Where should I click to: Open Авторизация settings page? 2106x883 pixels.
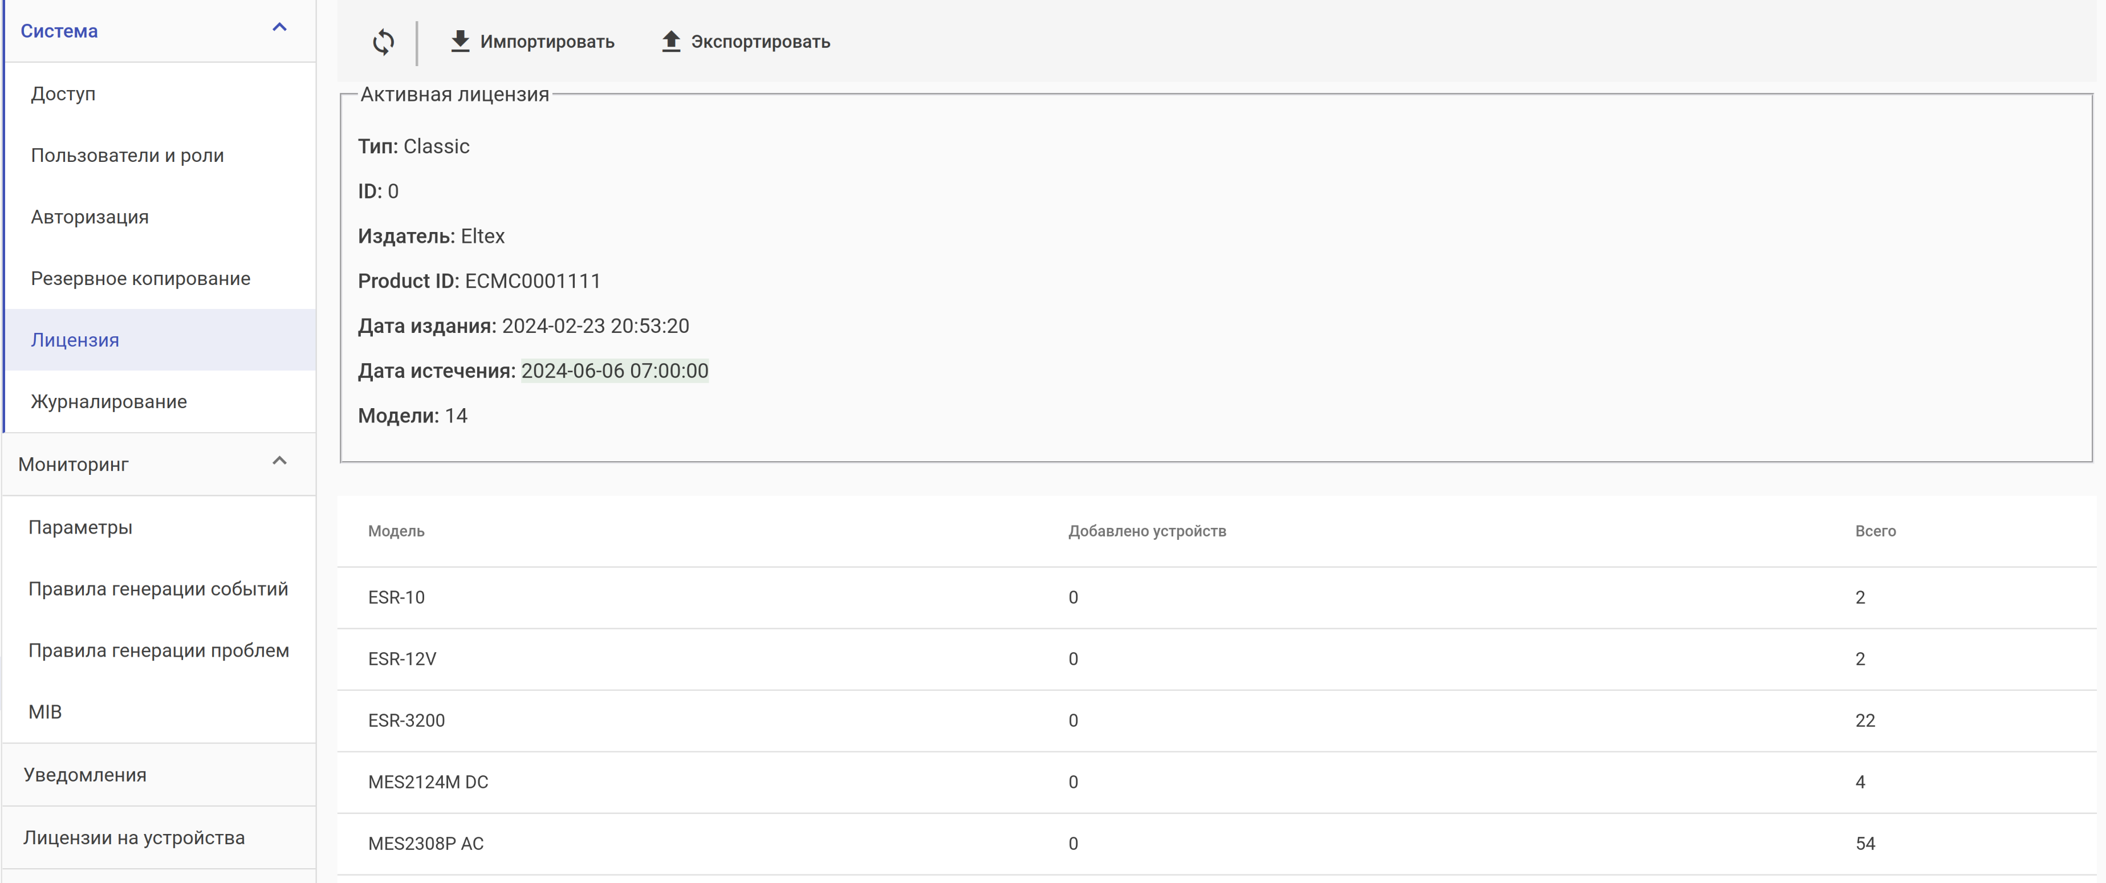(90, 218)
